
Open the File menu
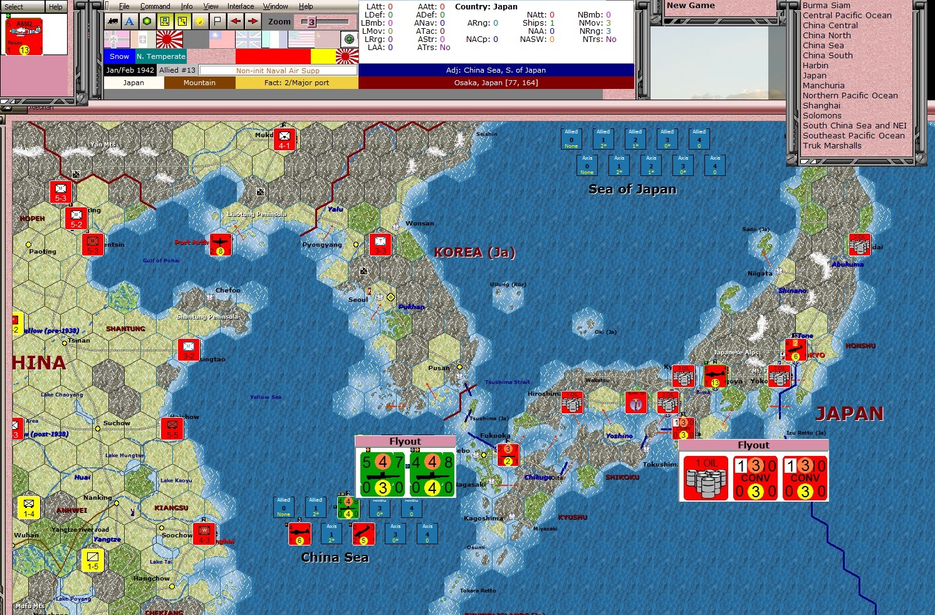(x=124, y=6)
